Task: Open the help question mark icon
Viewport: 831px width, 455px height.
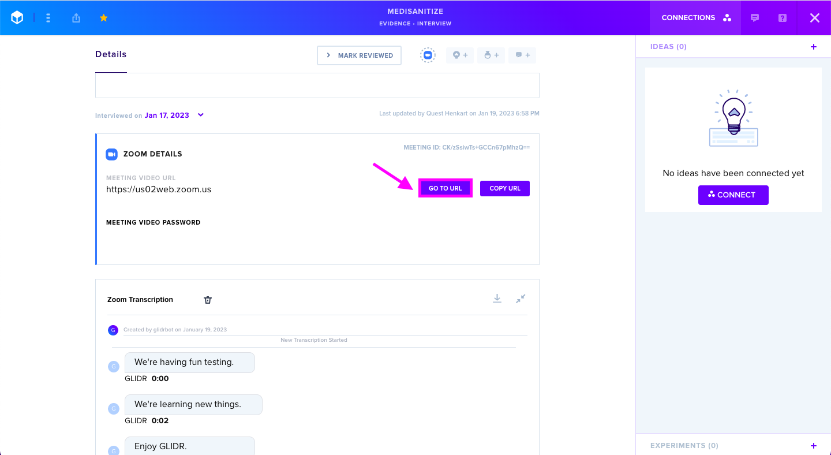Action: [783, 18]
